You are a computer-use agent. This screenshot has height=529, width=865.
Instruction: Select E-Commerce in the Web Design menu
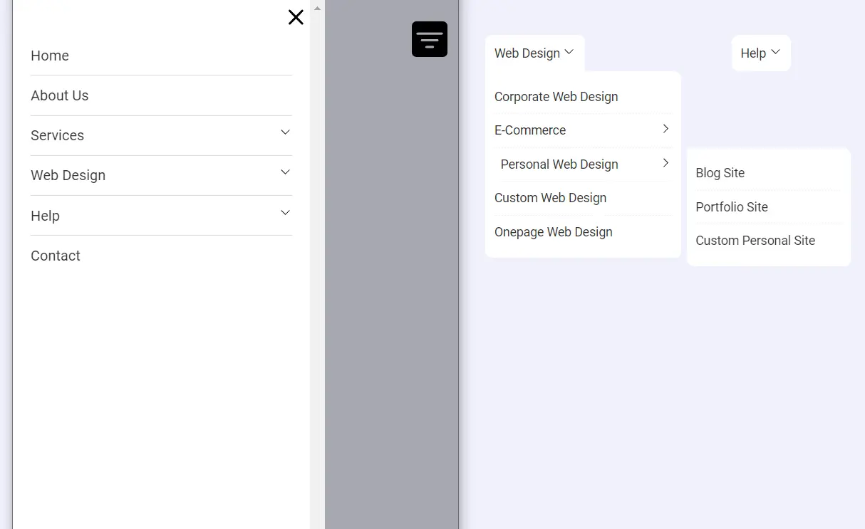(x=530, y=130)
